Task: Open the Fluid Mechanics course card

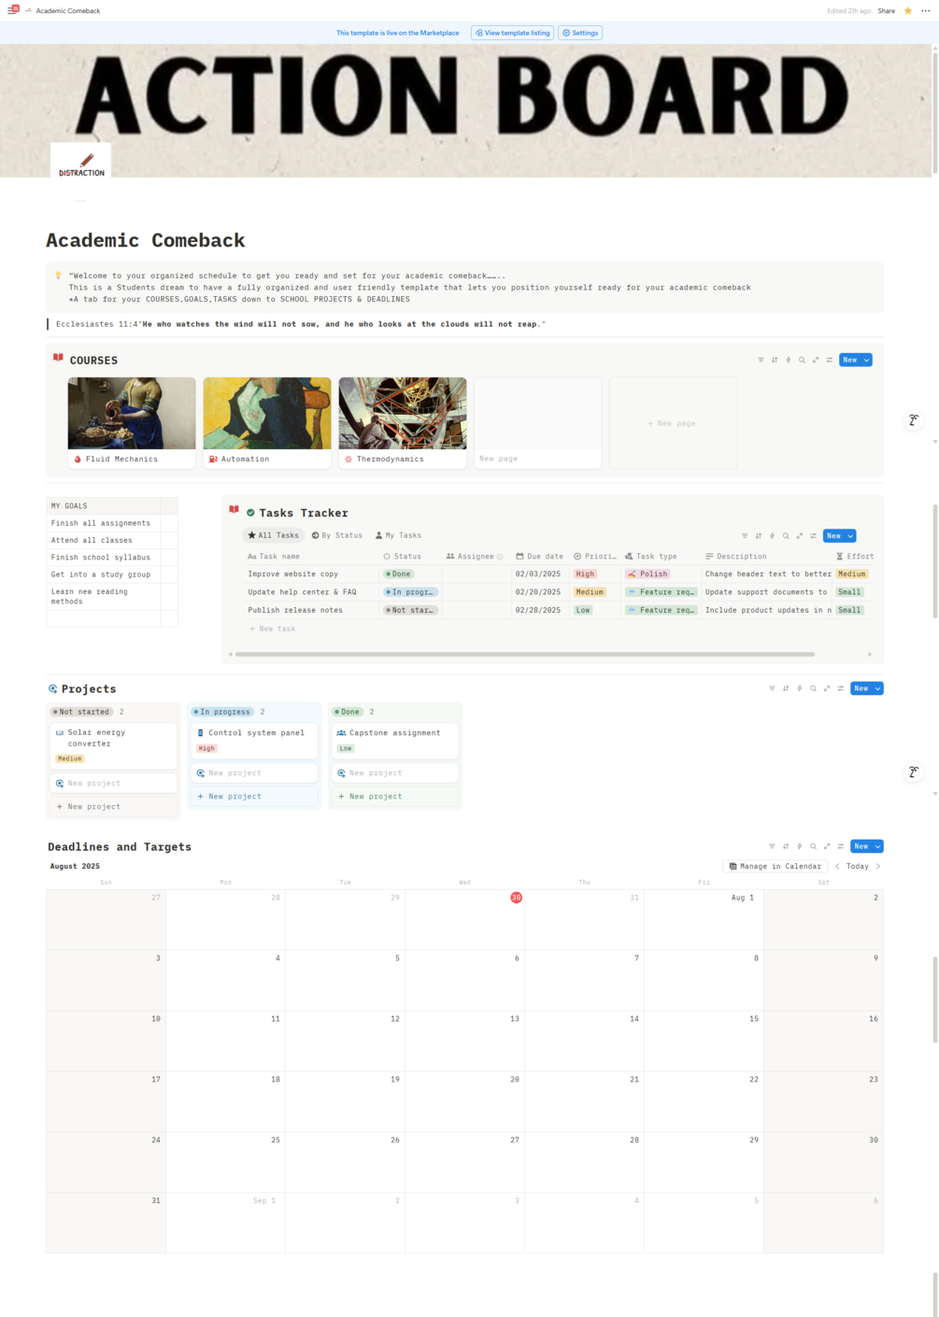Action: [132, 422]
